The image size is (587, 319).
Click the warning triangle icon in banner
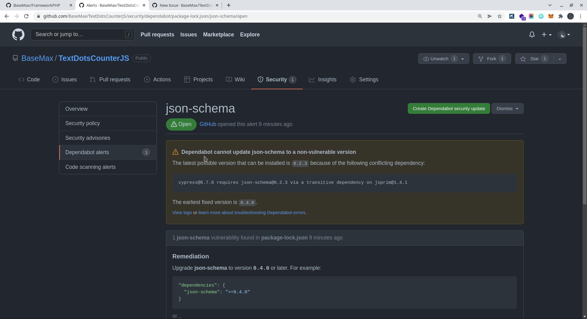point(175,152)
